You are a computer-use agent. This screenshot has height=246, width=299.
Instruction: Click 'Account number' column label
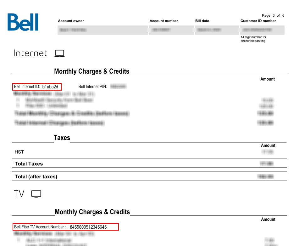pos(164,21)
